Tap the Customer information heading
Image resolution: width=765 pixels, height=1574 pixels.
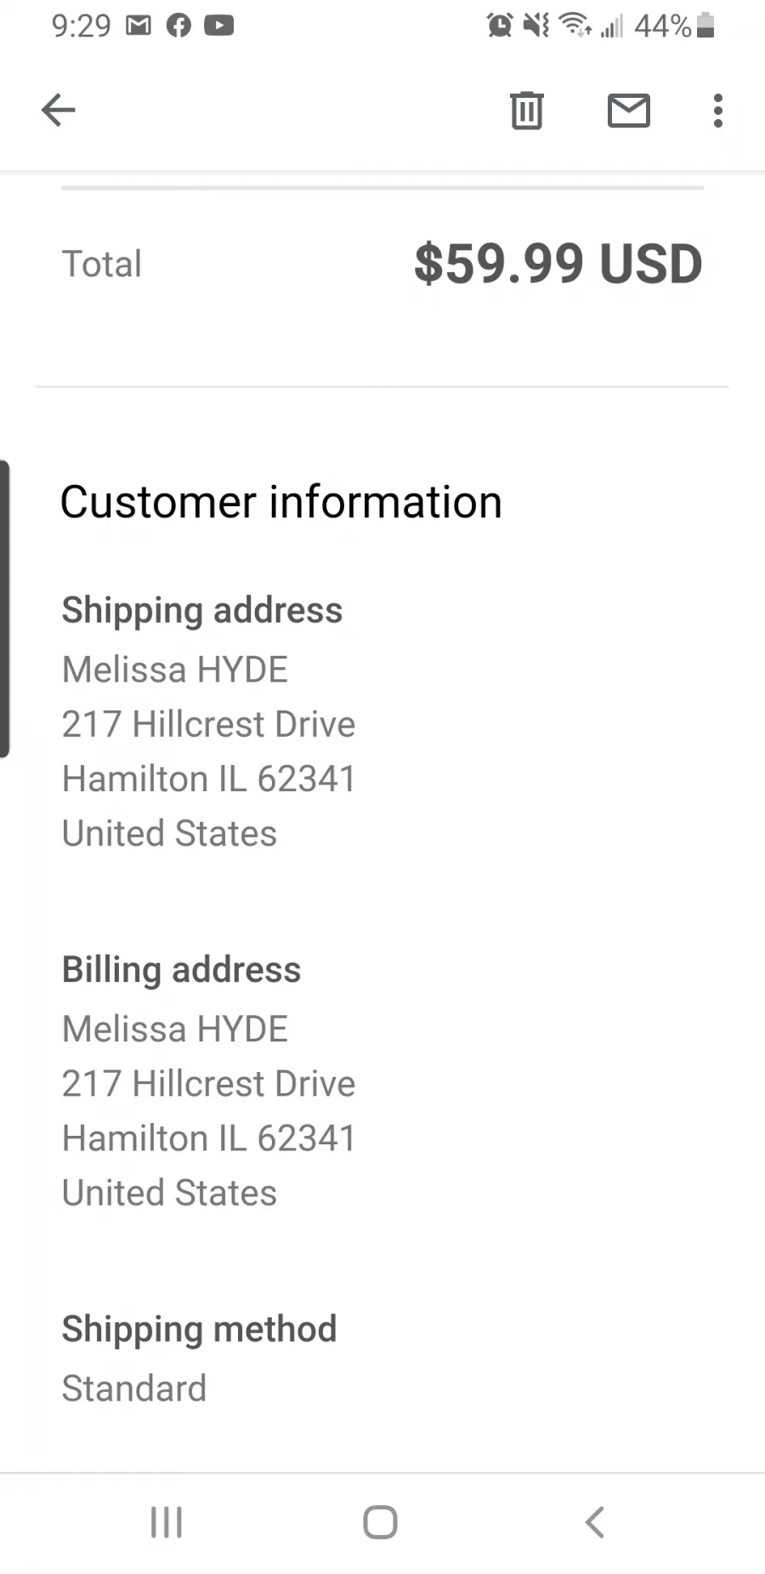[281, 502]
